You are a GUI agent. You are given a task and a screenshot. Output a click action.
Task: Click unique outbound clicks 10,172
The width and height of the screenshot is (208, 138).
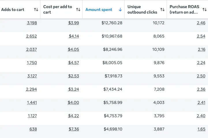pyautogui.click(x=158, y=23)
